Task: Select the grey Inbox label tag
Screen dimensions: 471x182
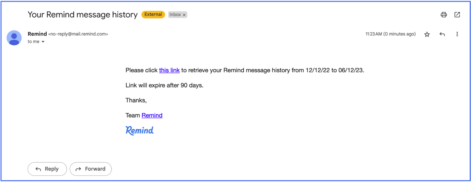Action: click(175, 15)
